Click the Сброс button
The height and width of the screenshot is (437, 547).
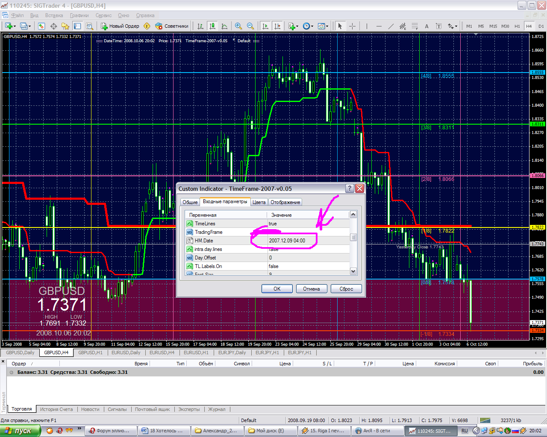[x=346, y=289]
